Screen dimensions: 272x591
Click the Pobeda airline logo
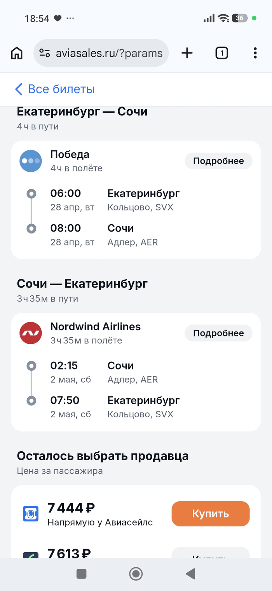click(x=31, y=161)
